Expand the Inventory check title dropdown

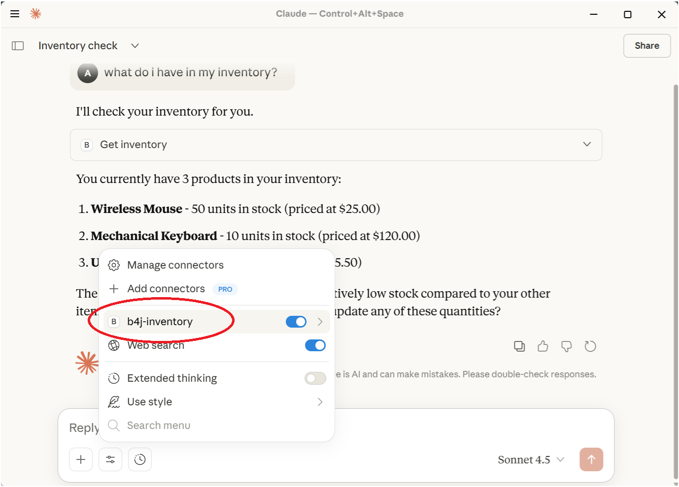pyautogui.click(x=135, y=46)
